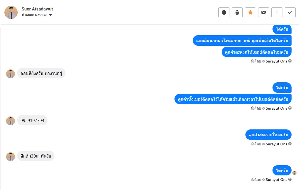Mark conversation done with checkmark button
299x190 pixels.
pos(290,12)
